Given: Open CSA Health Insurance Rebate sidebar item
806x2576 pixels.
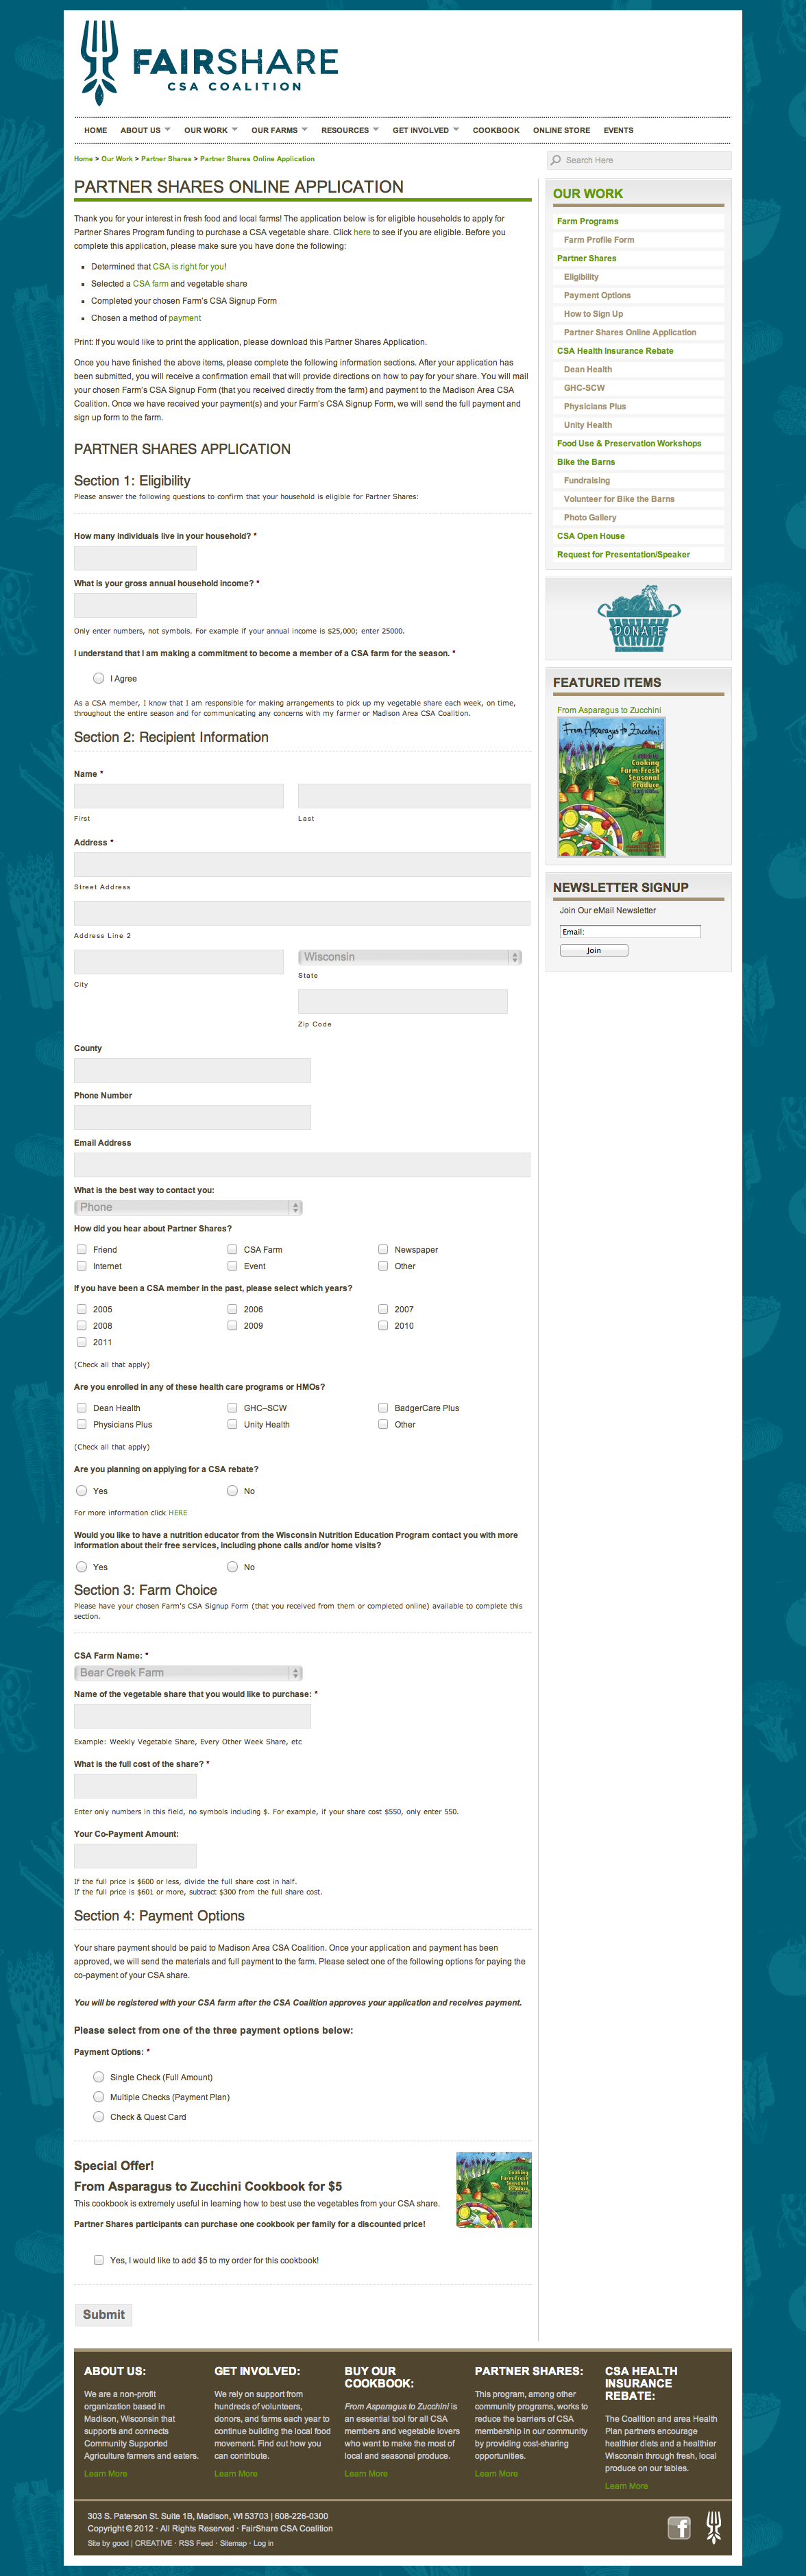Looking at the screenshot, I should point(615,351).
